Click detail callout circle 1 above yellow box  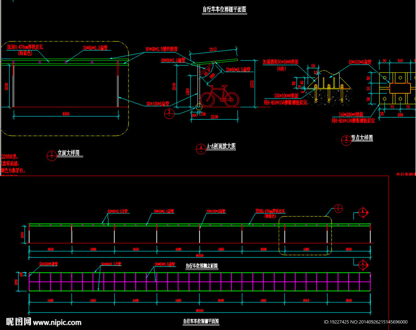[x=338, y=209]
